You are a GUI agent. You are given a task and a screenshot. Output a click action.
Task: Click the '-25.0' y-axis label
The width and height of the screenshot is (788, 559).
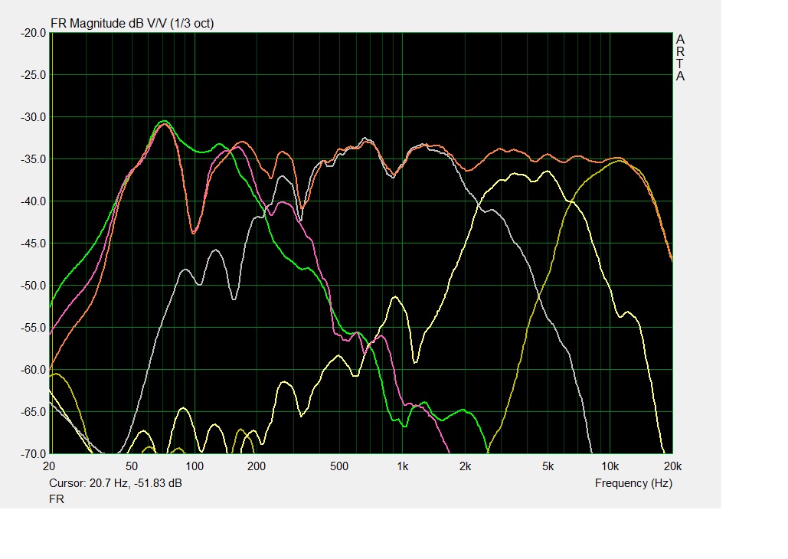point(33,75)
